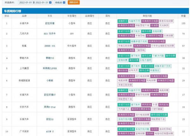Open the 欧拉好猫 car series link
The width and height of the screenshot is (190, 136).
pos(50,23)
